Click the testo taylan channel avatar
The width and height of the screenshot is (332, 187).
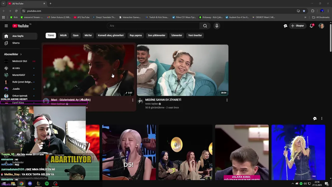[x=140, y=101]
